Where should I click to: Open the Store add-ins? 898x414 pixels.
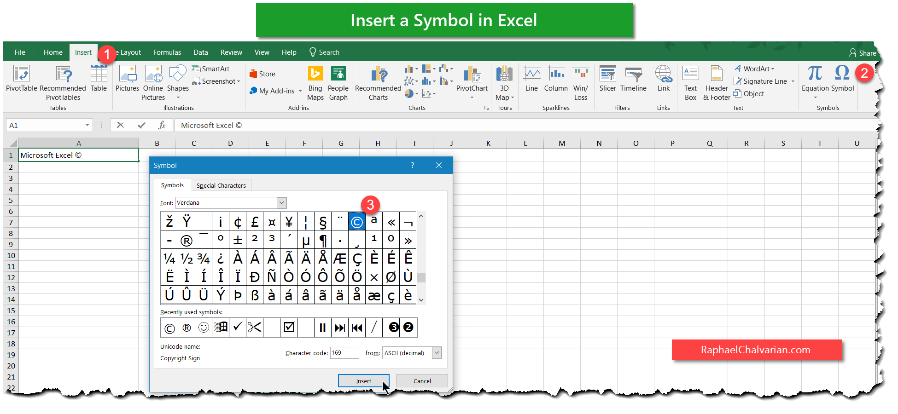262,74
